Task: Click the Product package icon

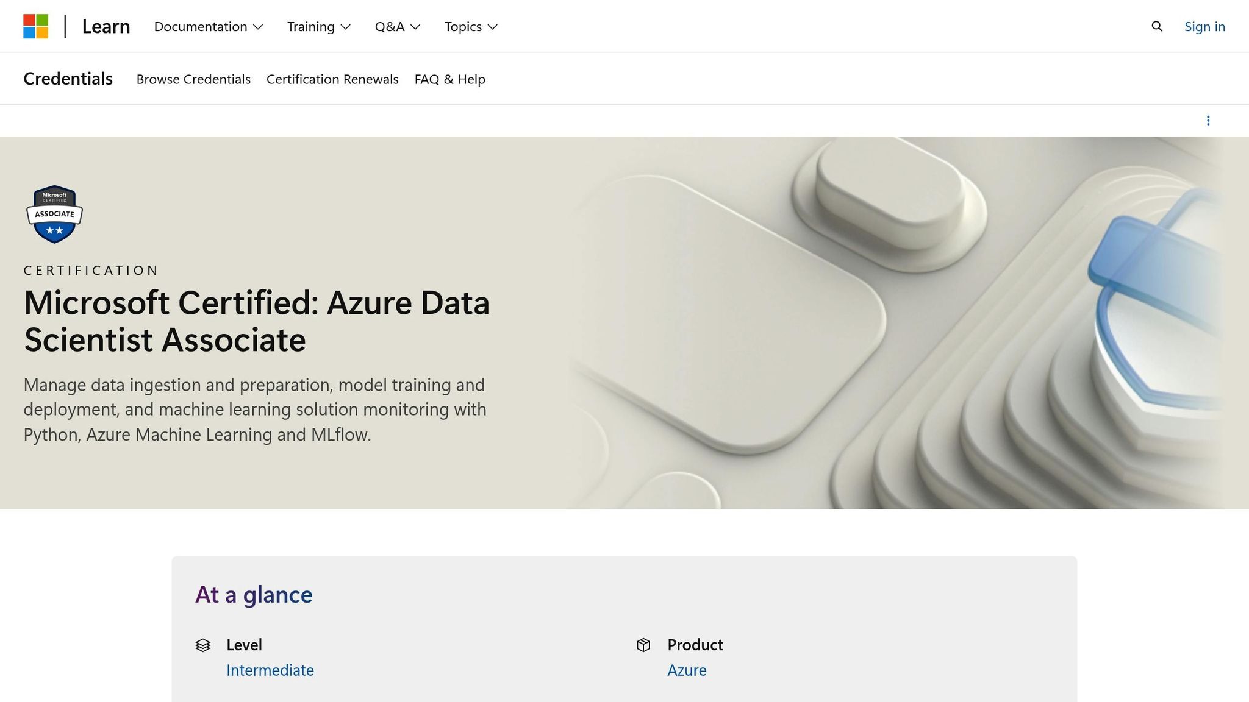Action: coord(645,645)
